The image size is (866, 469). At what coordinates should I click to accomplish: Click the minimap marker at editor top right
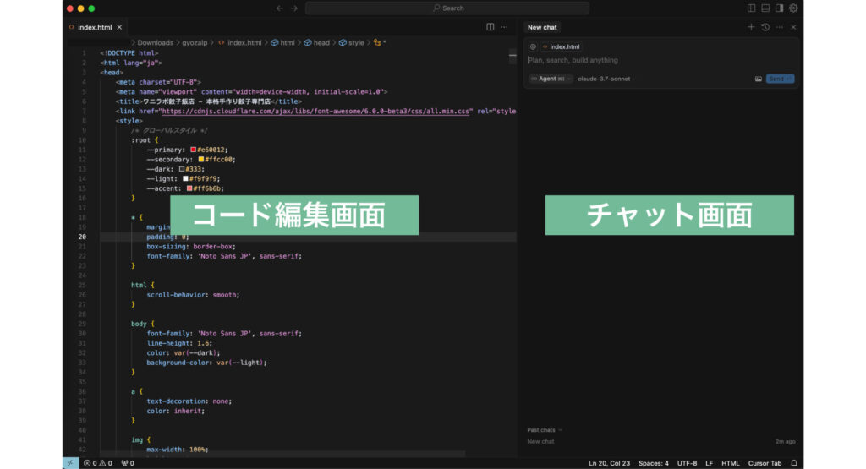512,55
